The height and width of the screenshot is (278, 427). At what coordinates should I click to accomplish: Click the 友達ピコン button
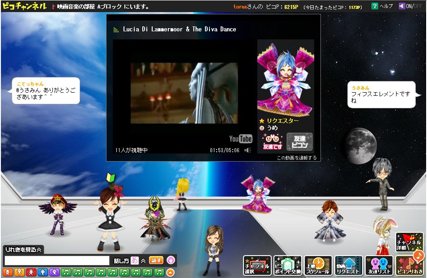(299, 141)
